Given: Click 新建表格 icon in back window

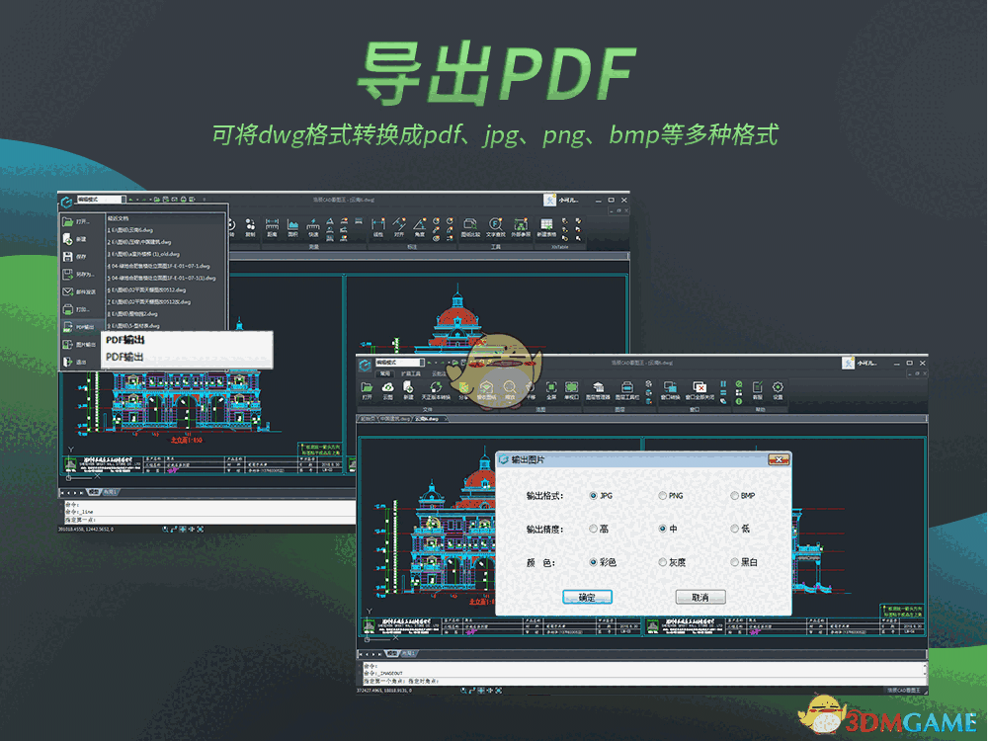Looking at the screenshot, I should 546,227.
